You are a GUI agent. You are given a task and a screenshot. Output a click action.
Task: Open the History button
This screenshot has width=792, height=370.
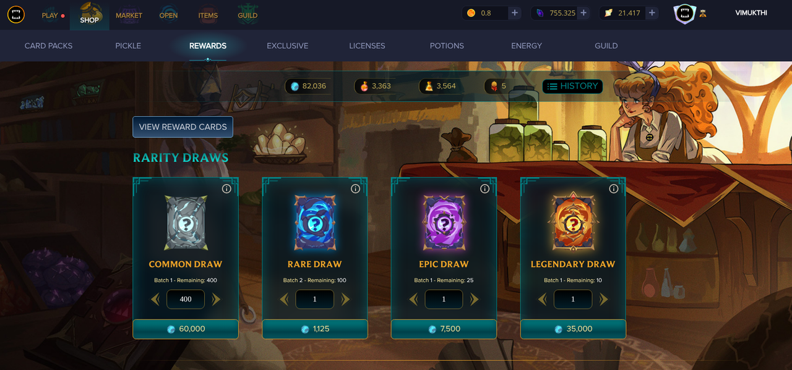[572, 86]
